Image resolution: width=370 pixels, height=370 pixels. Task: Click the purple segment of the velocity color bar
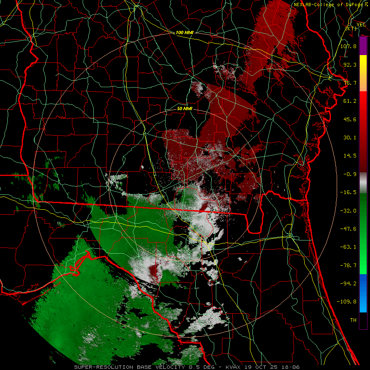(x=363, y=46)
